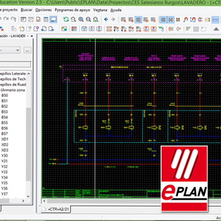Select tree item B57
The image size is (221, 221).
pos(5,134)
